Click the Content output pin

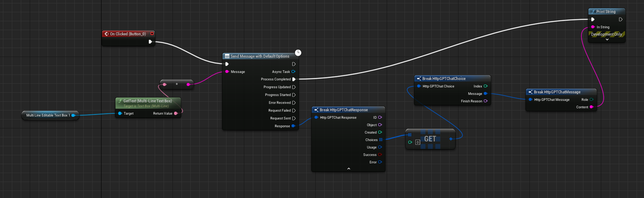click(x=591, y=107)
